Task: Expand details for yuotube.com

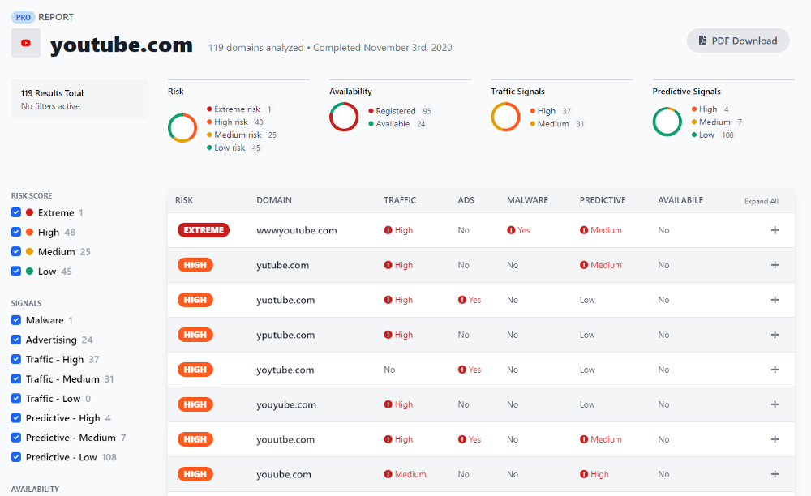Action: click(x=775, y=300)
